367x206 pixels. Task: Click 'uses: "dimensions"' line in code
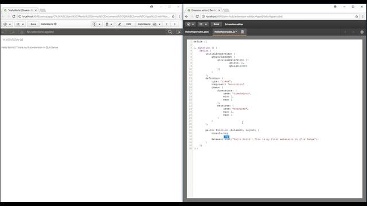237,93
